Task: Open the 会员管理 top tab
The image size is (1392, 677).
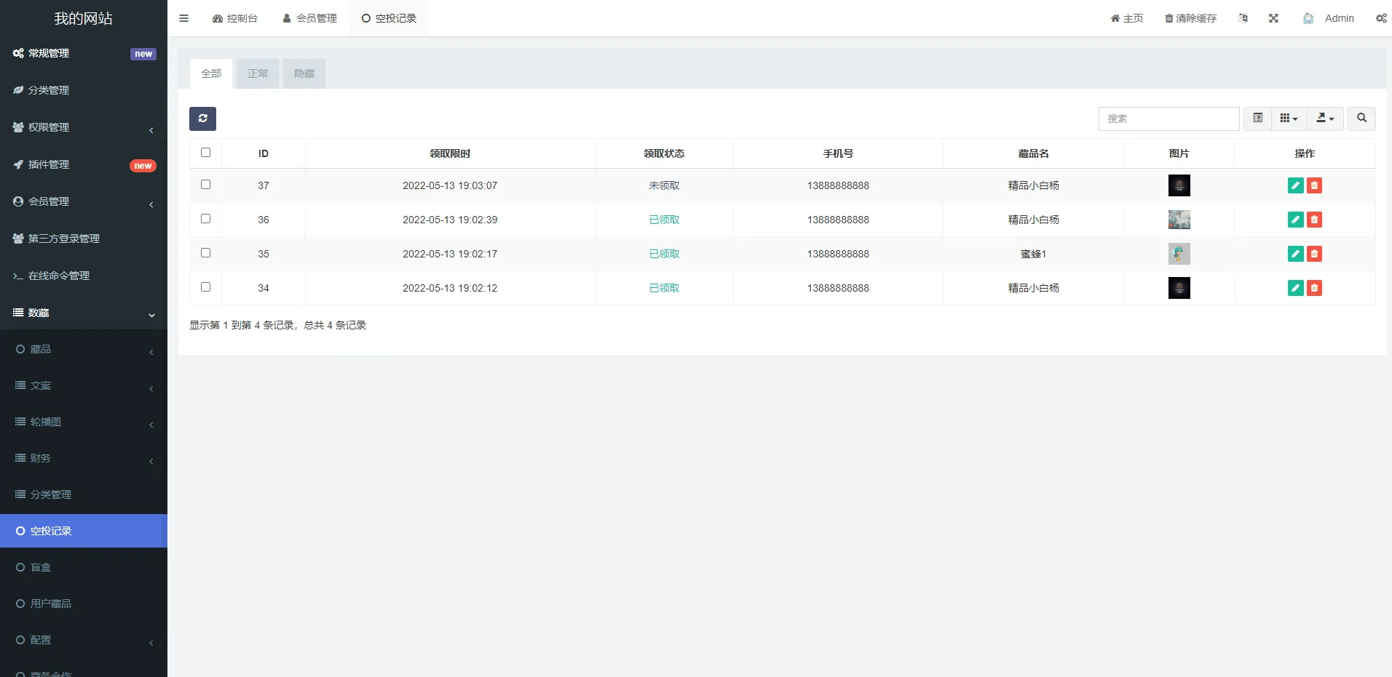Action: coord(310,18)
